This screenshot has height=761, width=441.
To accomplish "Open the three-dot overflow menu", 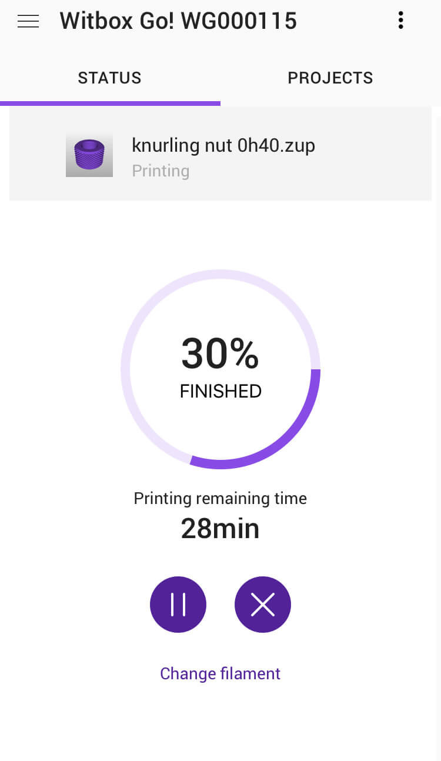I will 400,21.
